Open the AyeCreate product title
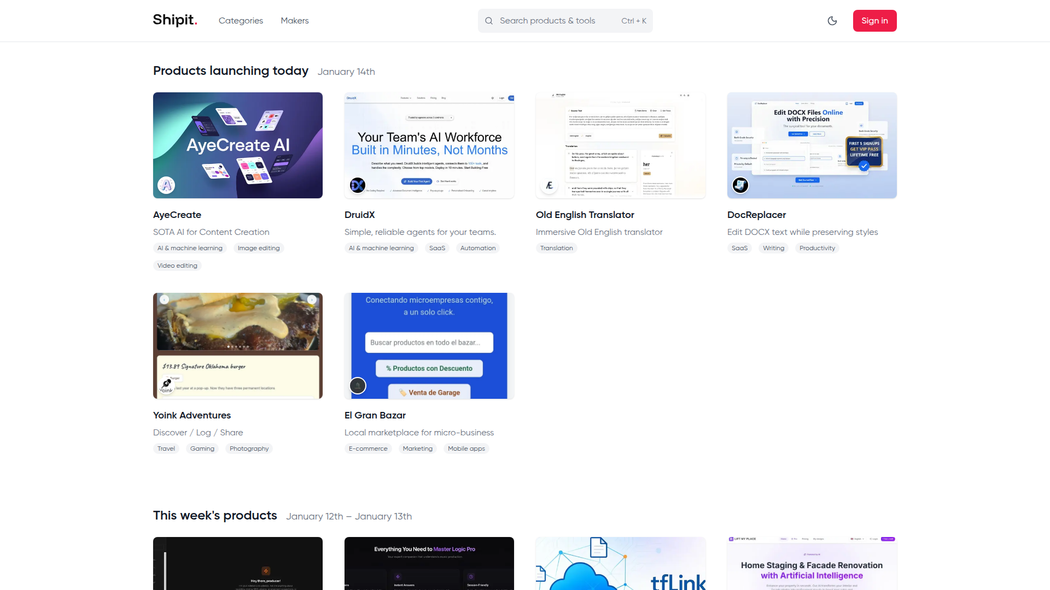Viewport: 1050px width, 590px height. click(177, 215)
